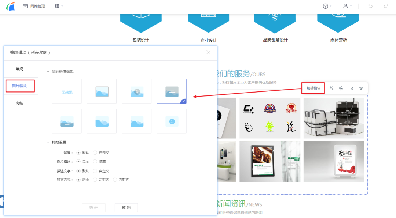Click the 品牌创意设计 label
Image resolution: width=396 pixels, height=218 pixels.
(x=275, y=40)
